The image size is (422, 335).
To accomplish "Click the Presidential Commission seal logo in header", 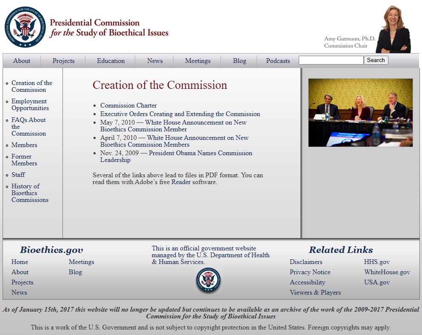I will point(25,27).
